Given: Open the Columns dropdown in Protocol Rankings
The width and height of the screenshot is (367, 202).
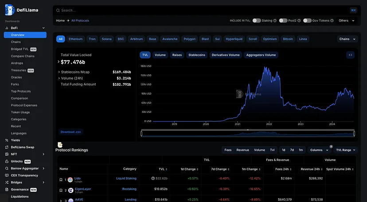Looking at the screenshot, I should 319,150.
